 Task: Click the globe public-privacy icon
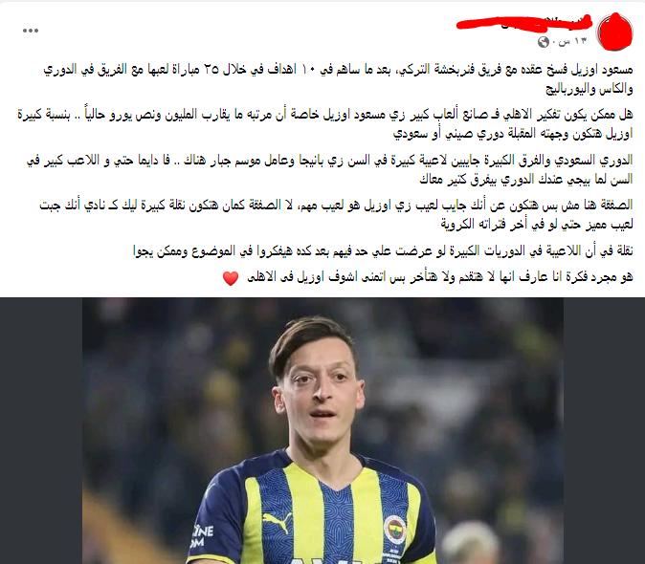544,42
